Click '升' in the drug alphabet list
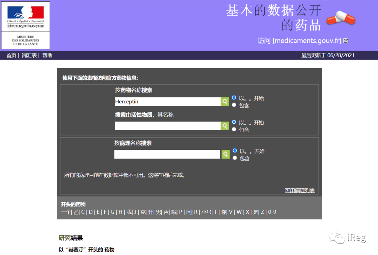The image size is (378, 255). coord(151,212)
